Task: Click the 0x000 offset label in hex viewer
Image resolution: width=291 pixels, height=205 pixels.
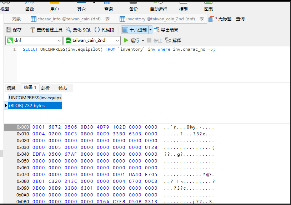Action: click(23, 127)
